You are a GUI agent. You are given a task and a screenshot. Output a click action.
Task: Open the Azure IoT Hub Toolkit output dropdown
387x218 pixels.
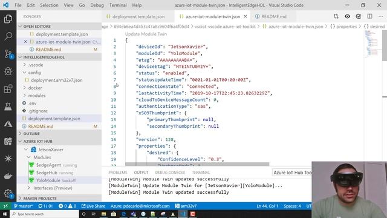[292, 173]
